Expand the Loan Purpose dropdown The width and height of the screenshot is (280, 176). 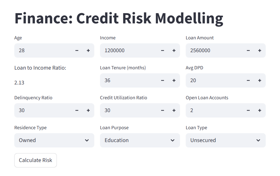(x=140, y=140)
